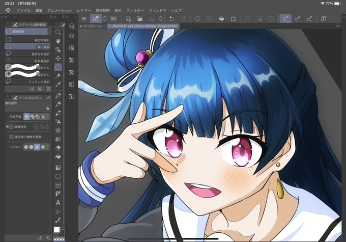Screen dimensions: 346x242
Task: Open the hamburger menu on command bar
Action: 84,19
